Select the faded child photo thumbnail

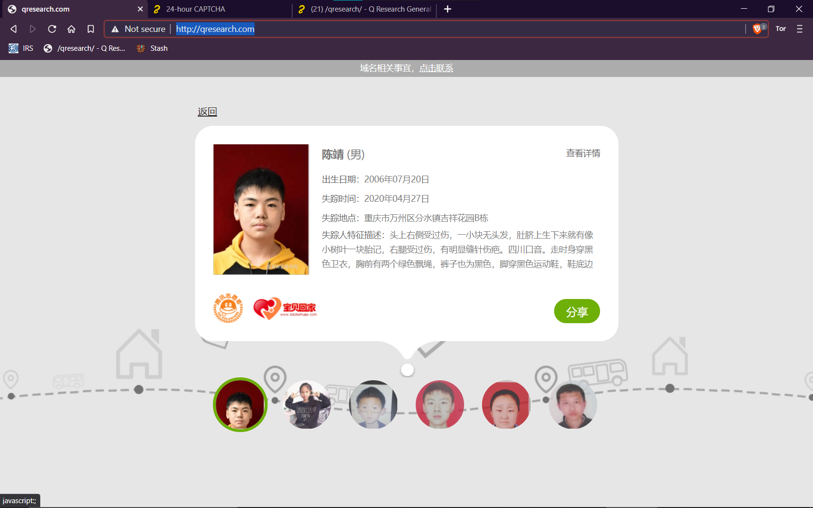coord(373,404)
